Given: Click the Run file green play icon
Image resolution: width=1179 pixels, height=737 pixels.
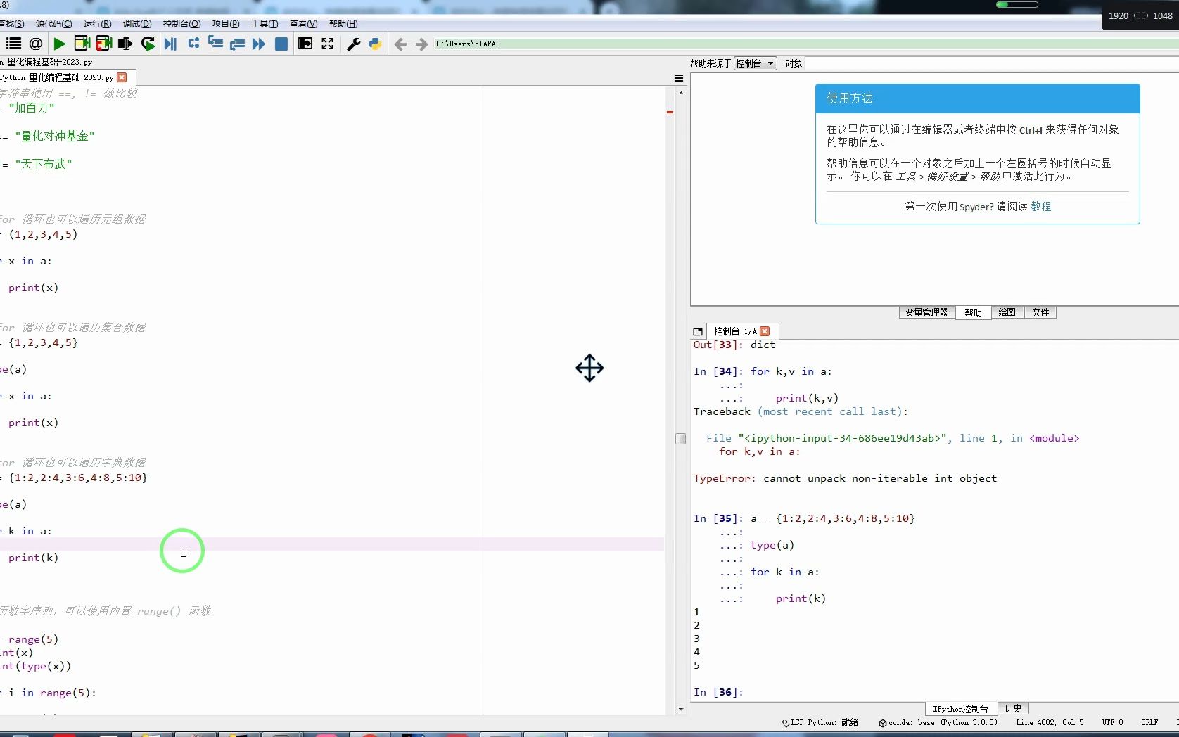Looking at the screenshot, I should point(60,44).
